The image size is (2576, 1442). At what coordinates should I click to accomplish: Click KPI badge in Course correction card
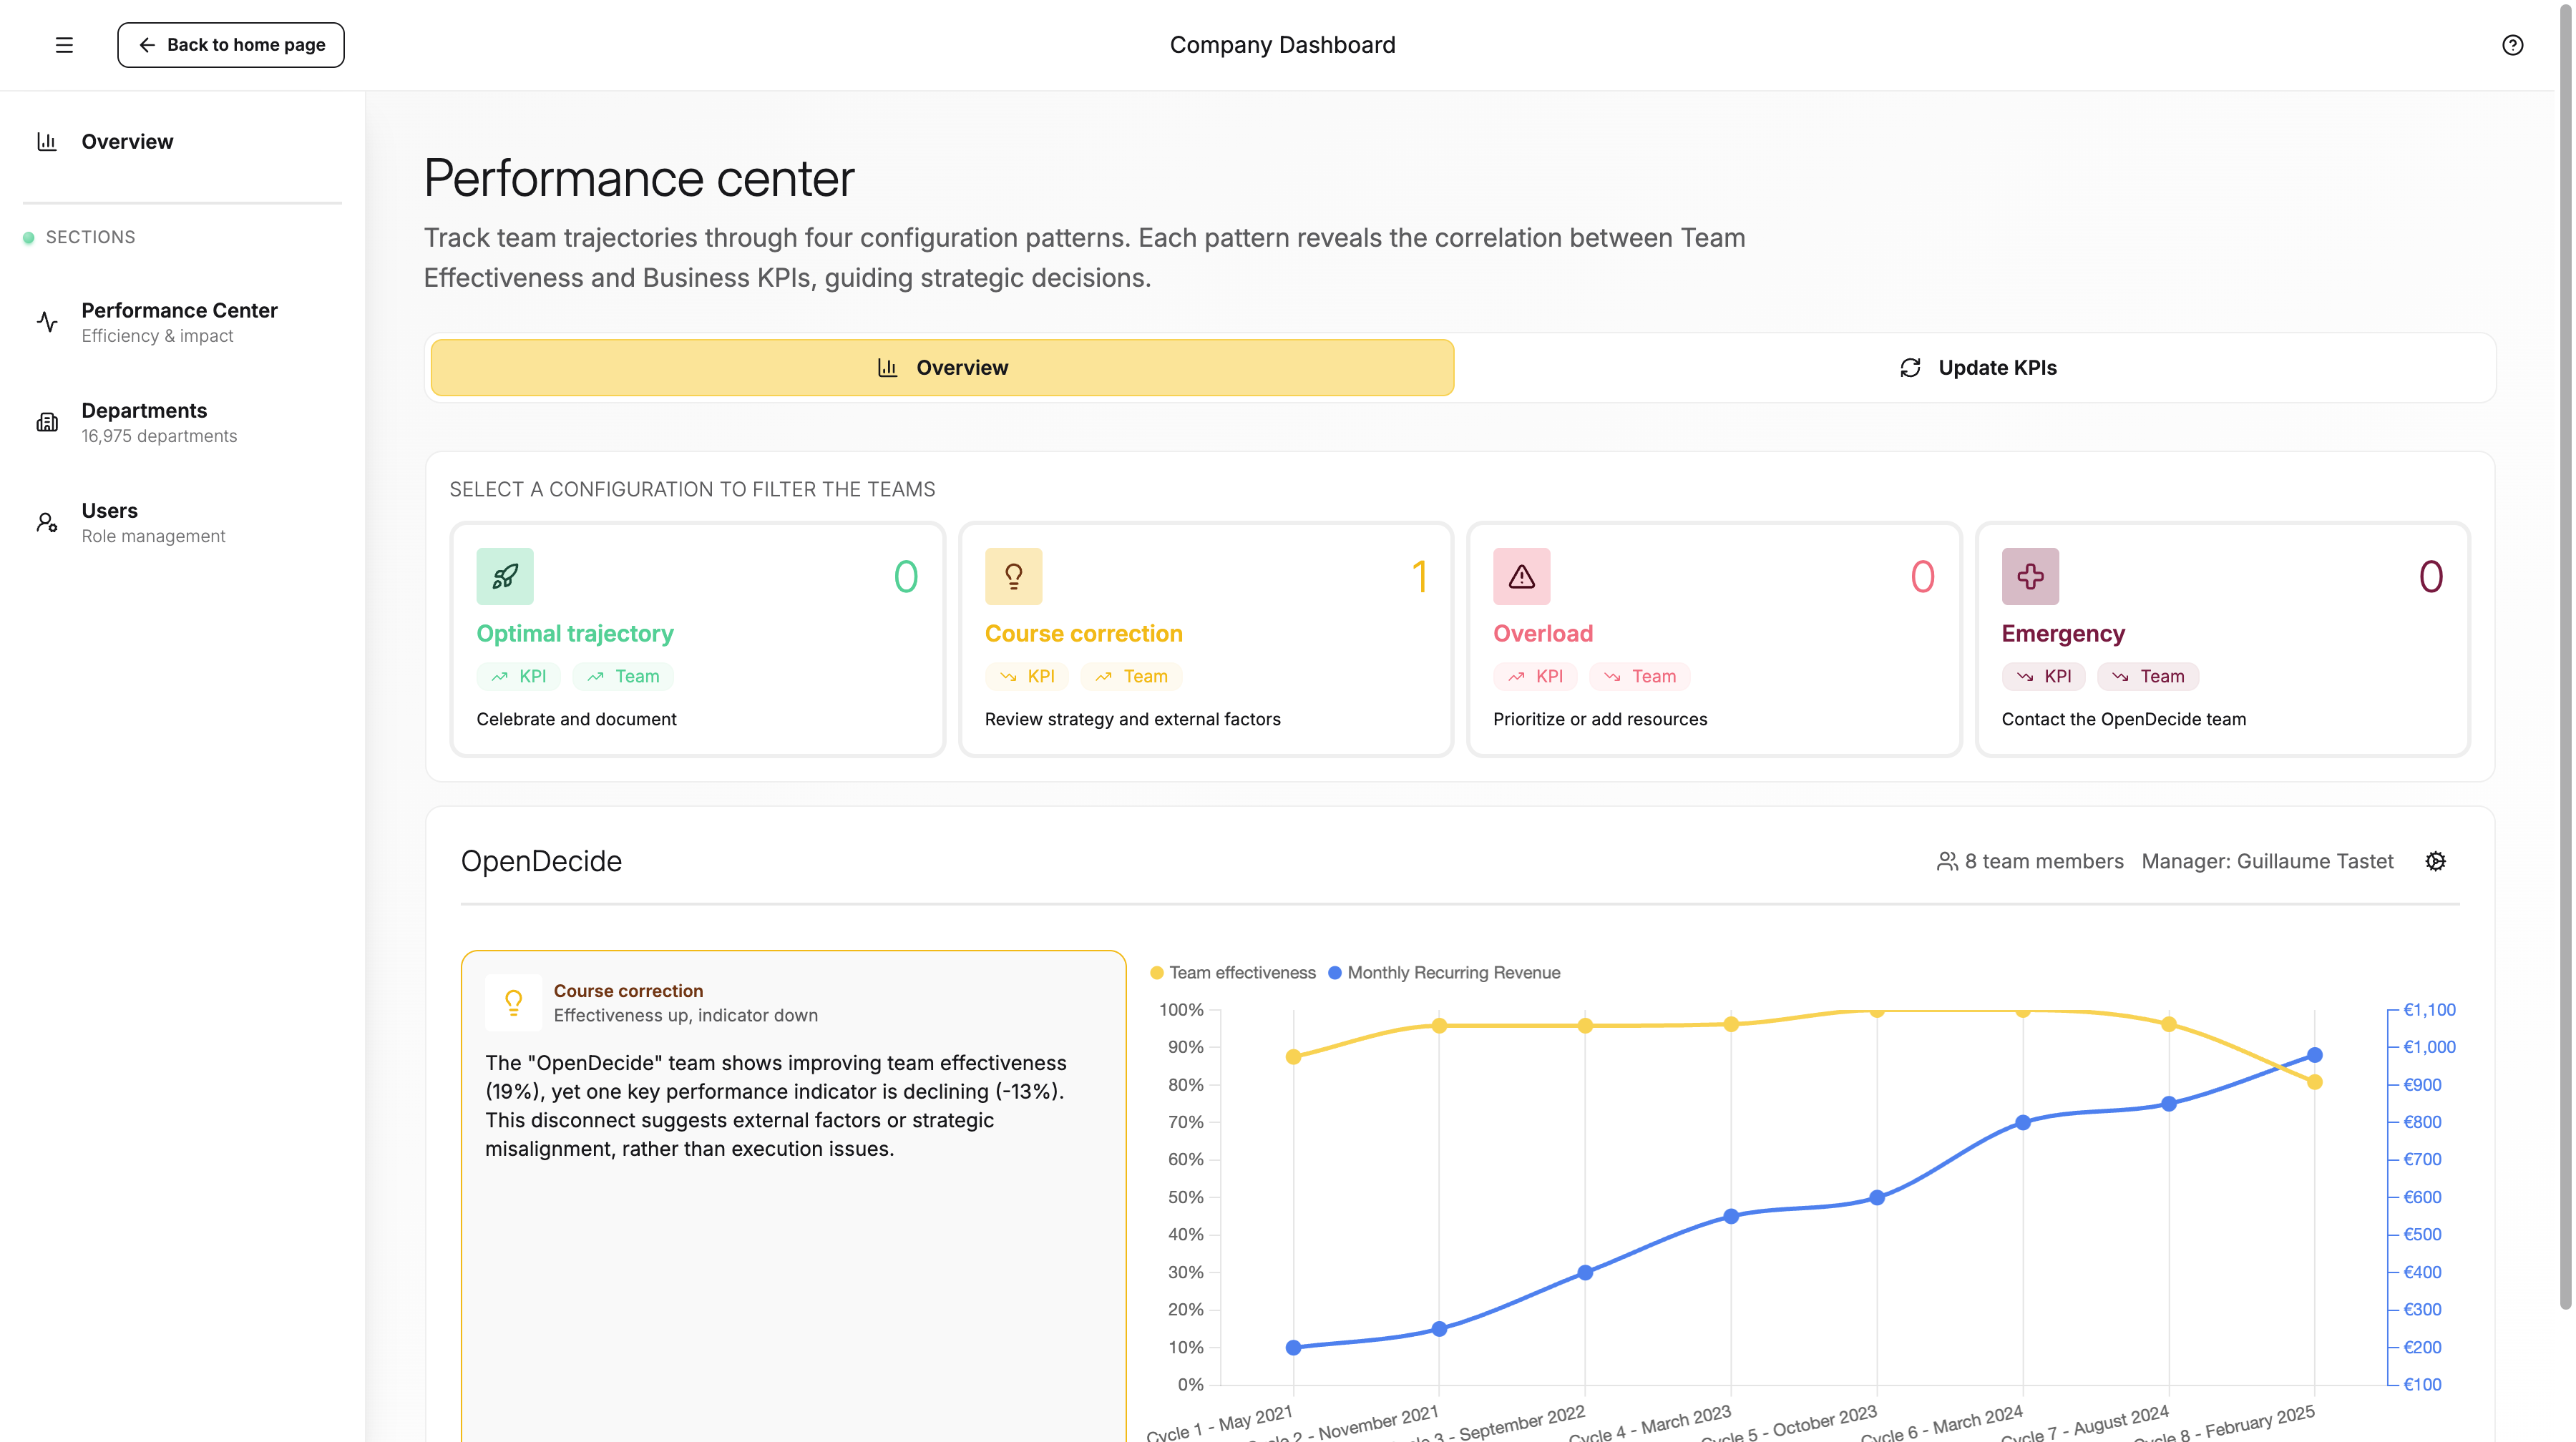(x=1027, y=677)
